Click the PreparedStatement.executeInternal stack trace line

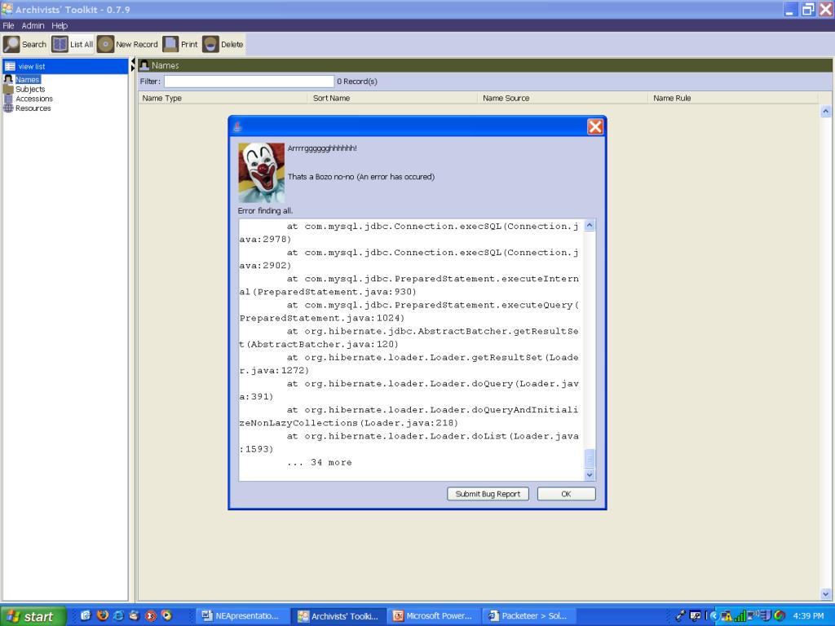[409, 285]
